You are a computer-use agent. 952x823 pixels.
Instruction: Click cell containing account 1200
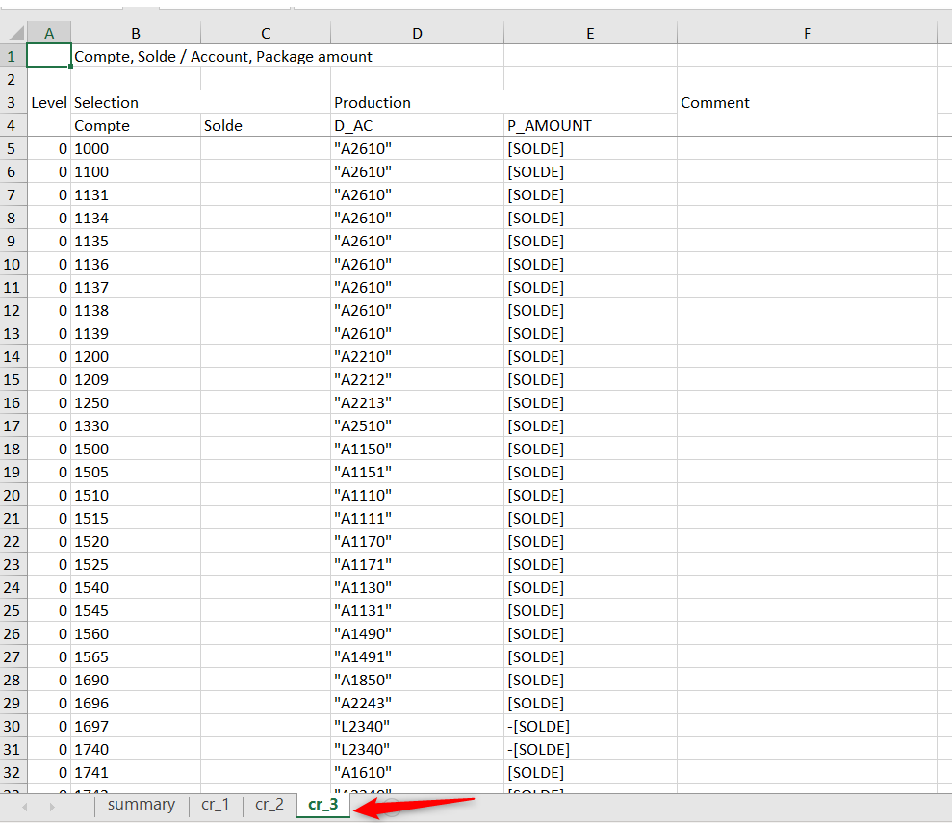[x=136, y=356]
